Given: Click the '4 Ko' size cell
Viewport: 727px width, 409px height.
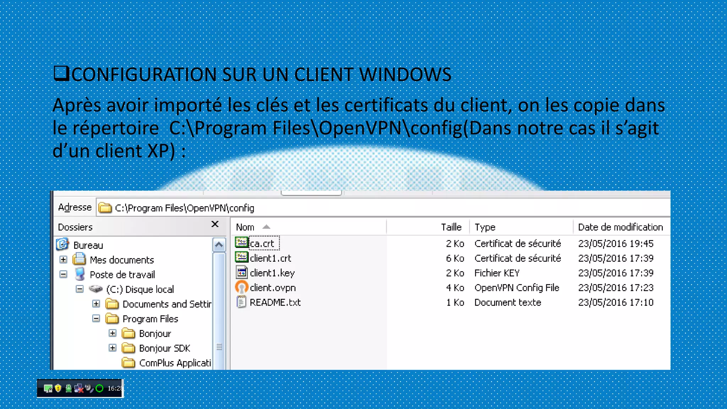Looking at the screenshot, I should tap(455, 288).
